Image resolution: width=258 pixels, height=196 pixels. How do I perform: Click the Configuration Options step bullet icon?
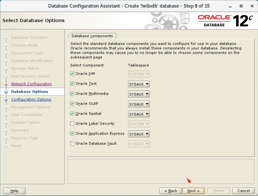(6, 99)
